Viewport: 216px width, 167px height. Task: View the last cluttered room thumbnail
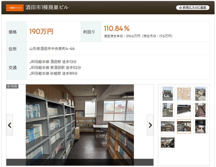coord(167,143)
